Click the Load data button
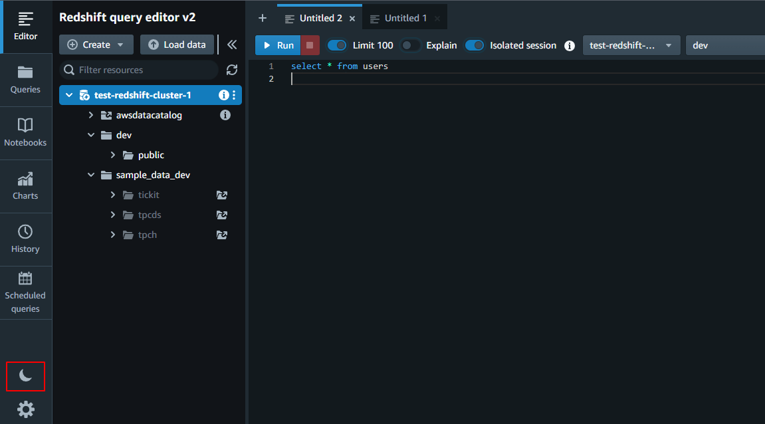The height and width of the screenshot is (424, 765). [177, 45]
